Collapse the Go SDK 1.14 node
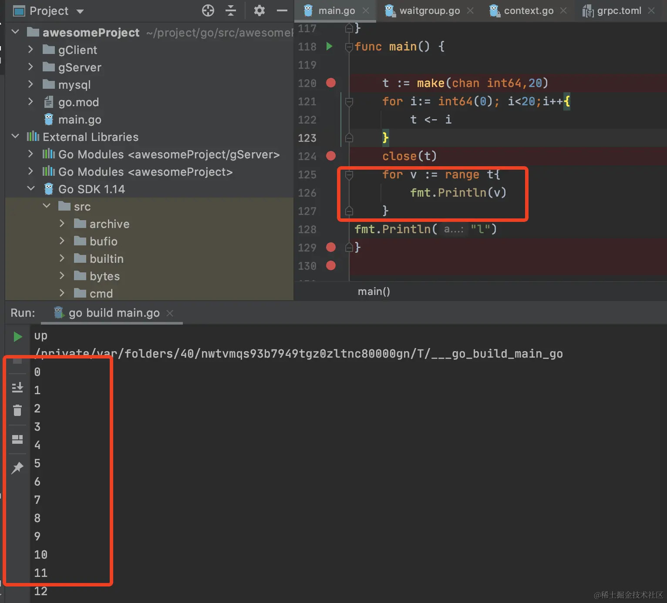Image resolution: width=667 pixels, height=603 pixels. click(30, 189)
